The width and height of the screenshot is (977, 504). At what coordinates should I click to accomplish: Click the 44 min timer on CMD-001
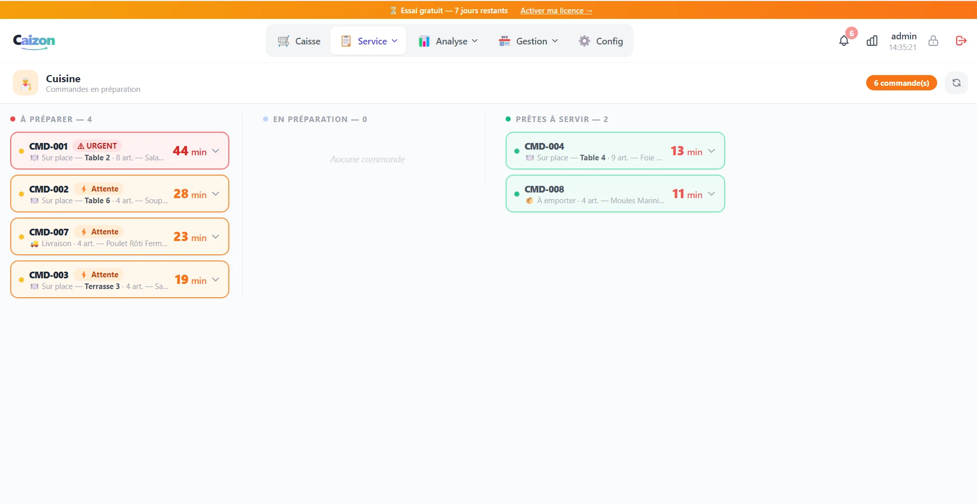(189, 151)
